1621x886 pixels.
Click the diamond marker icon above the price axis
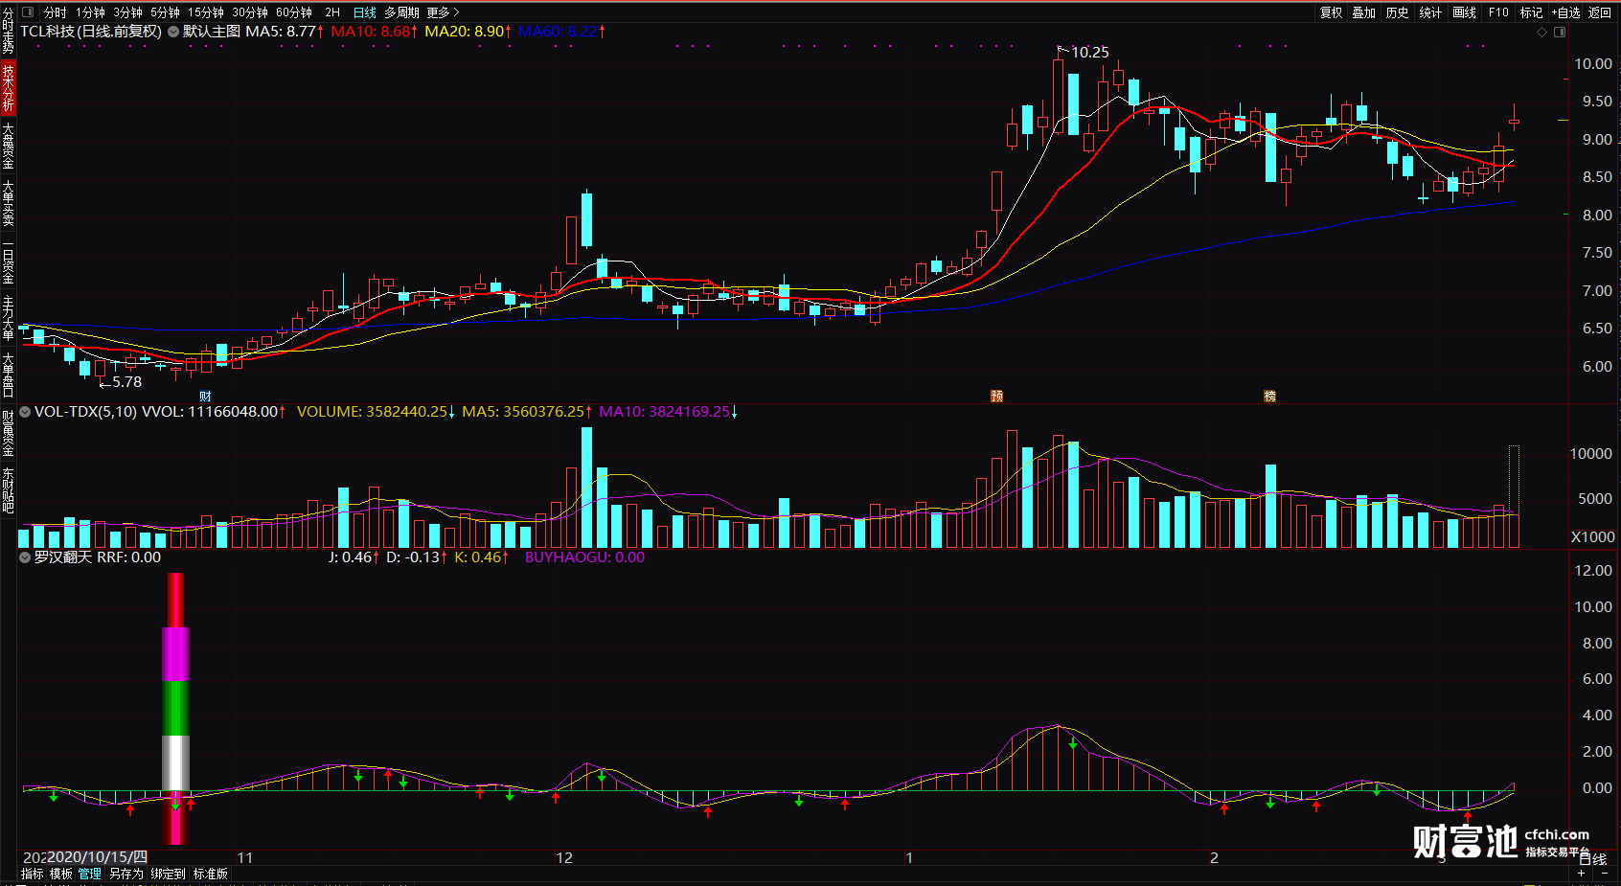point(1541,32)
